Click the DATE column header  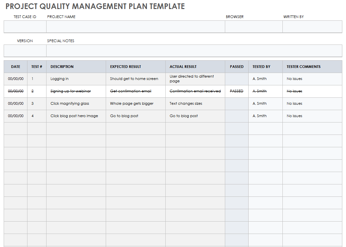tap(16, 67)
